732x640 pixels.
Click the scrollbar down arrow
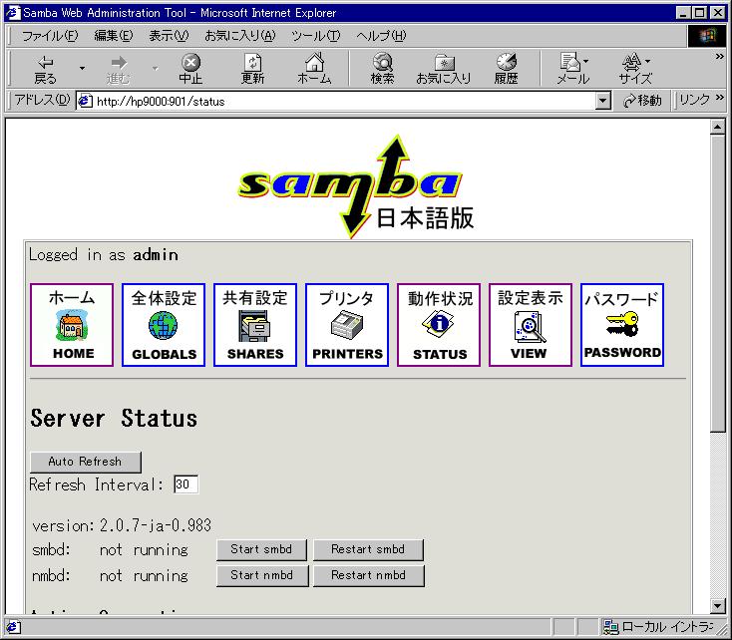pos(717,606)
